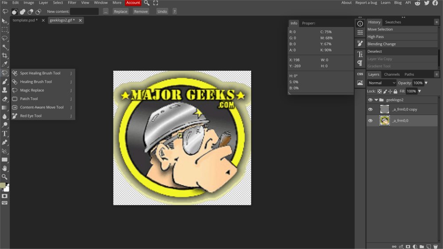443x249 pixels.
Task: Open the Paragraph panel icon
Action: coord(360,63)
